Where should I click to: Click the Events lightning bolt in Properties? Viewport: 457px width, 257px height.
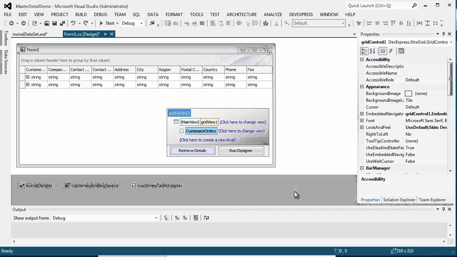391,51
